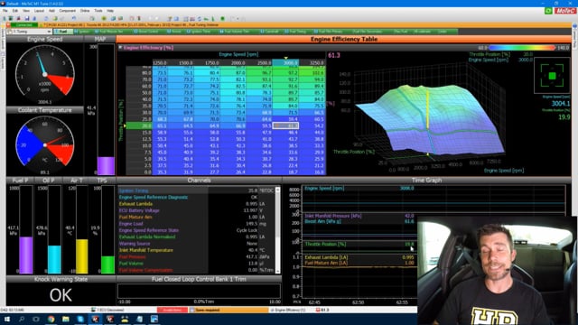Click the taskbar search icon
578x325 pixels.
pos(22,319)
